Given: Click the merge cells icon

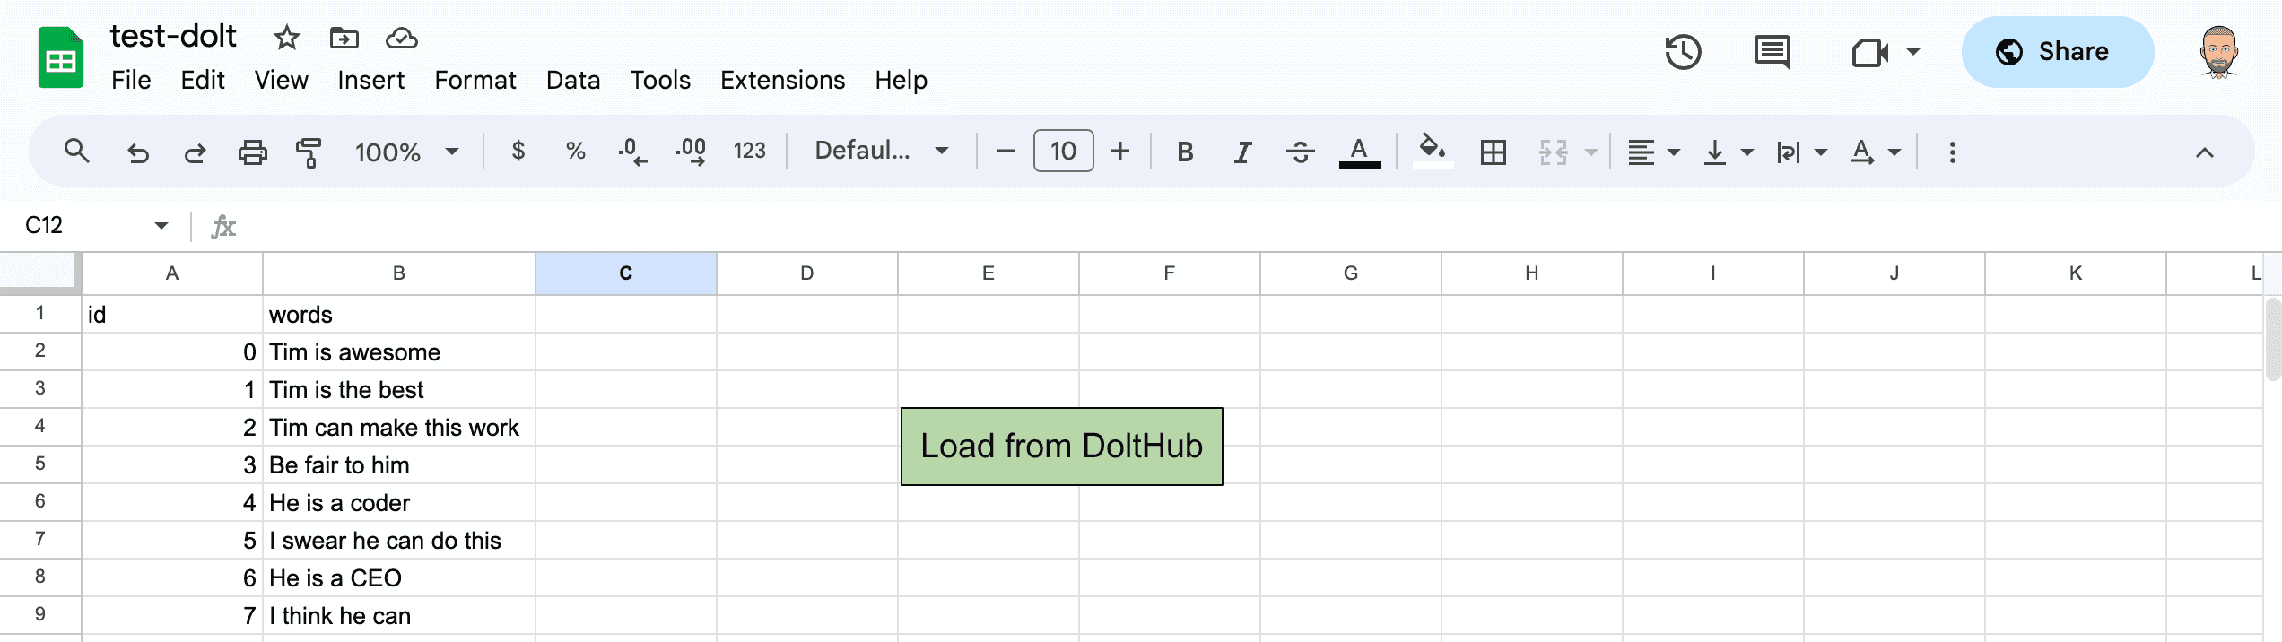Looking at the screenshot, I should pyautogui.click(x=1553, y=152).
